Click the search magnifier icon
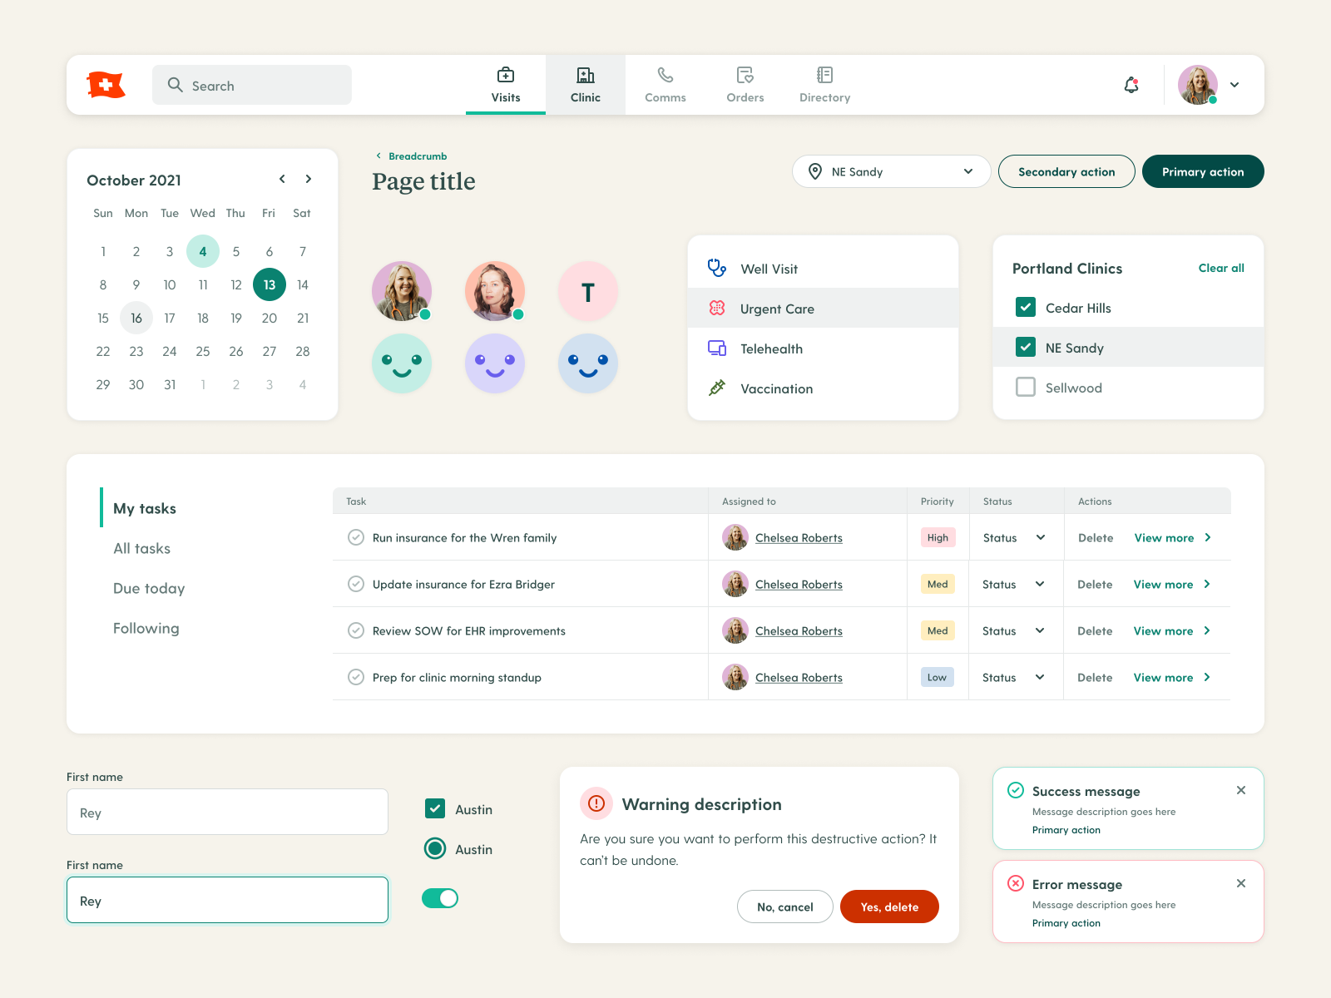Viewport: 1331px width, 998px height. click(175, 85)
